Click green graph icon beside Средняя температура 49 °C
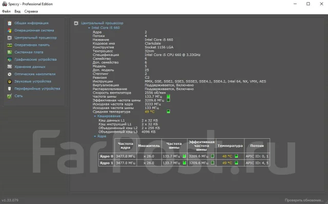 pos(169,112)
